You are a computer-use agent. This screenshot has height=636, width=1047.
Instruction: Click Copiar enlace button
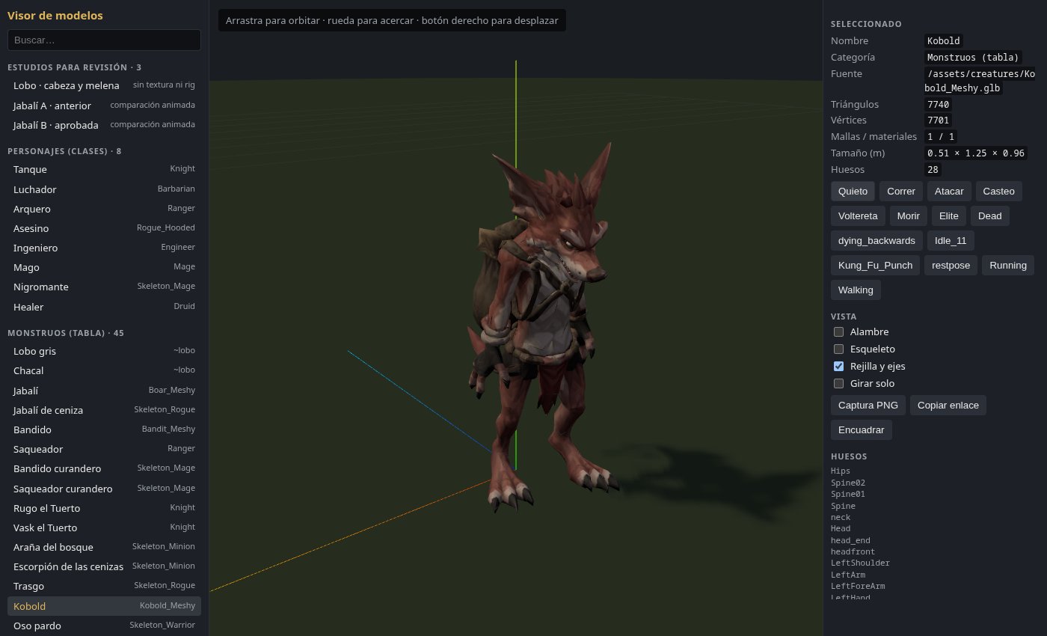pyautogui.click(x=948, y=405)
